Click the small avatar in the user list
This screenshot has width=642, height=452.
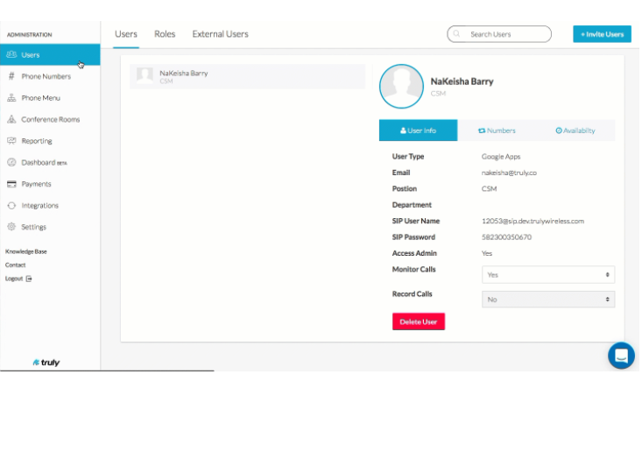[145, 75]
